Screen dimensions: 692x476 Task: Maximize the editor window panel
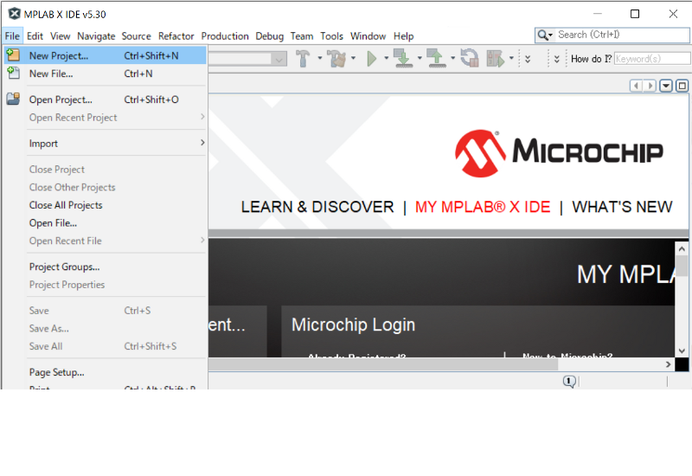click(682, 86)
